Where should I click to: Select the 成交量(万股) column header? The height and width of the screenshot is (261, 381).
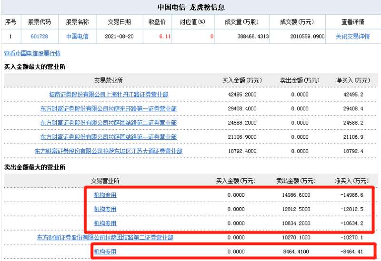click(241, 22)
